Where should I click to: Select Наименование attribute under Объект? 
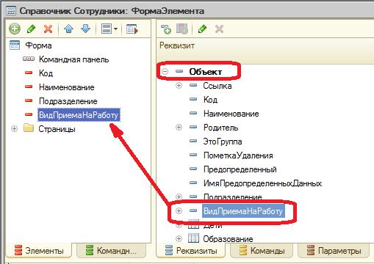[231, 114]
